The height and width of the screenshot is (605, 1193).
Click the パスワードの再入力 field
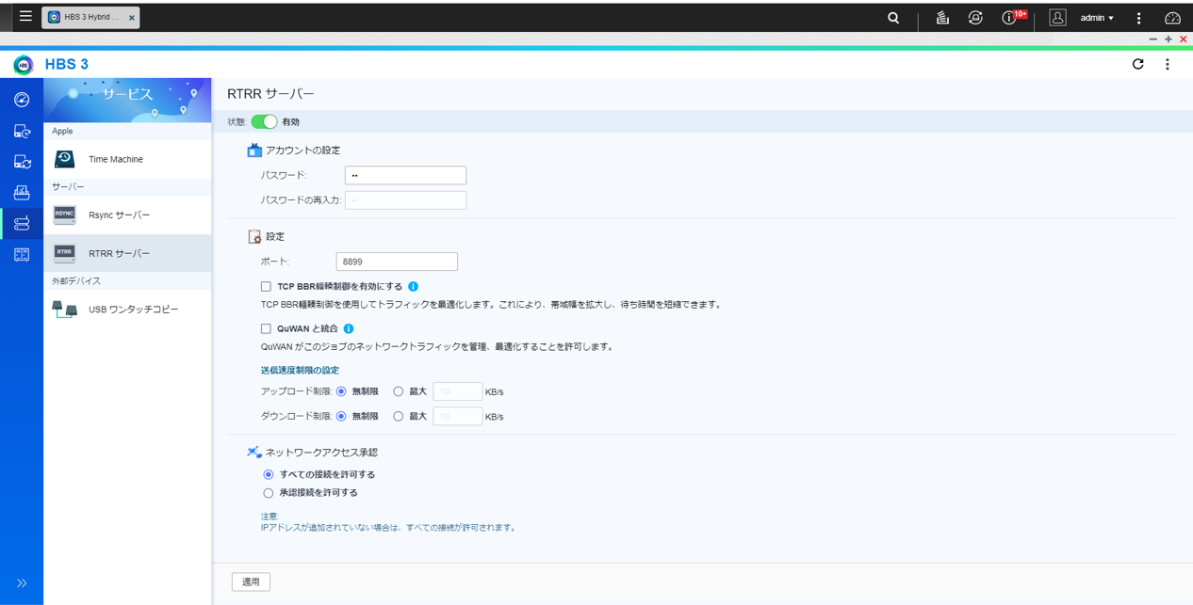click(405, 199)
